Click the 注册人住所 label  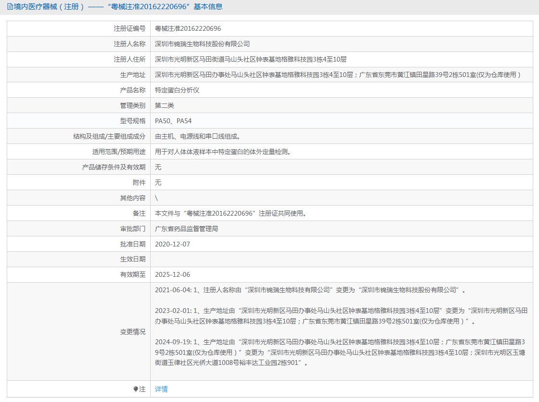129,60
